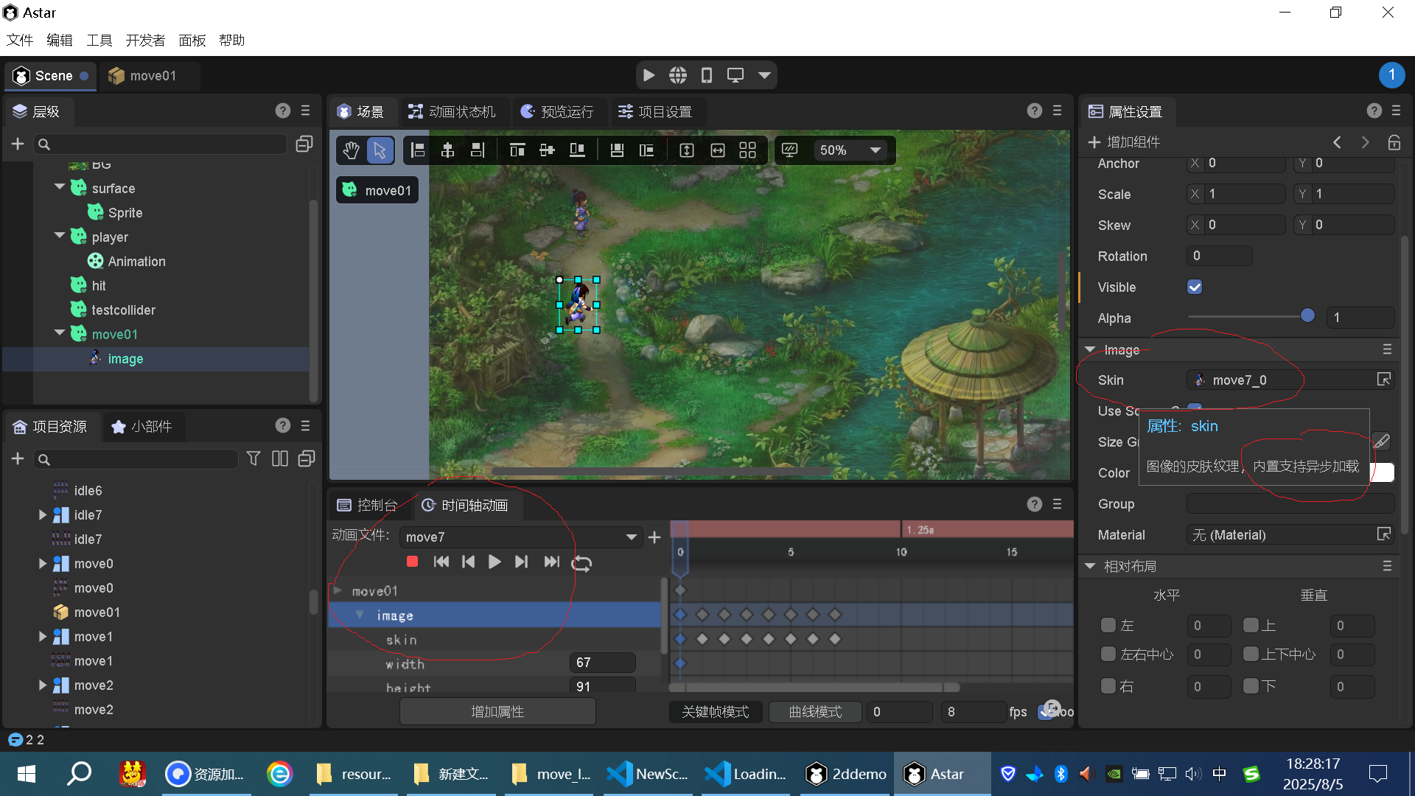Open 2ddemo in the Windows taskbar
The width and height of the screenshot is (1415, 796).
(x=845, y=774)
